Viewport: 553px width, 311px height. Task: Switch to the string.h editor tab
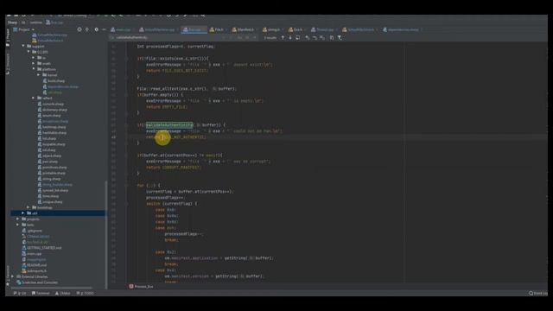point(271,29)
